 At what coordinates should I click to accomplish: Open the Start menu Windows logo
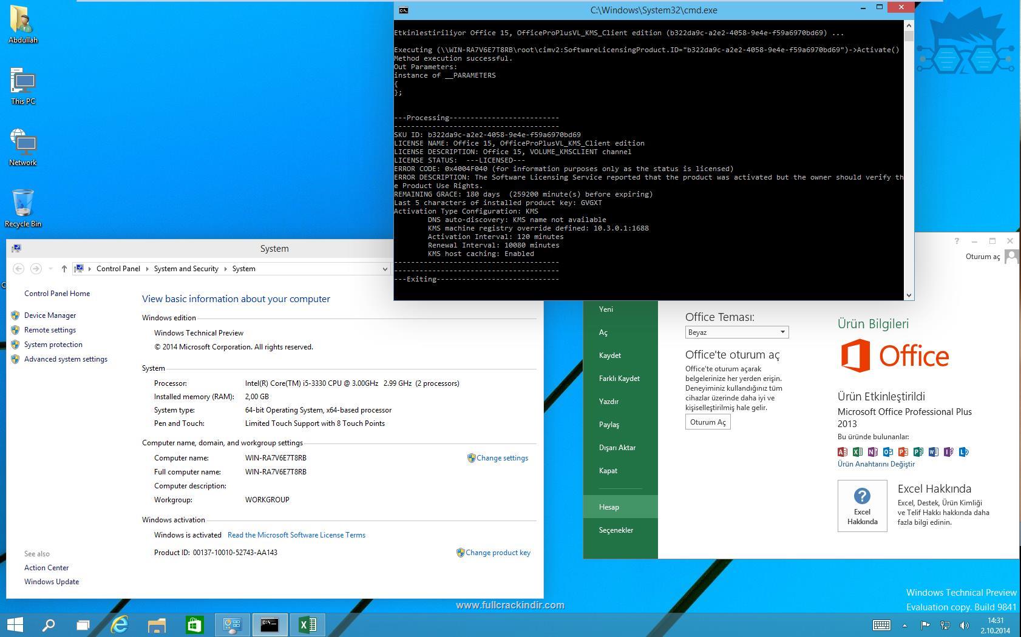pos(15,625)
